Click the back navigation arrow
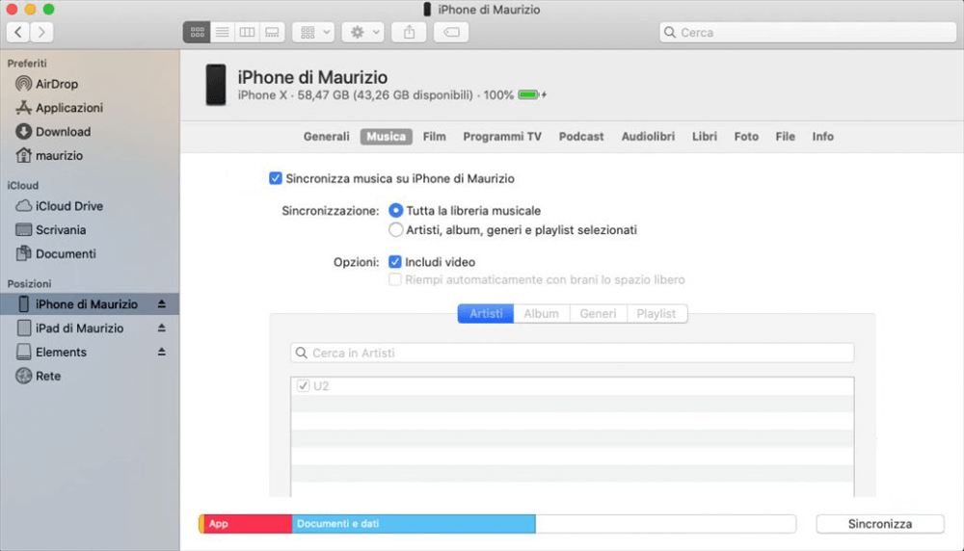 [18, 32]
